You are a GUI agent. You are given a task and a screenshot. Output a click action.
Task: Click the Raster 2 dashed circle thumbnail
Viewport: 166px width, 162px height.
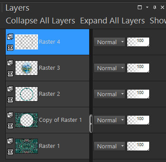pyautogui.click(x=26, y=94)
